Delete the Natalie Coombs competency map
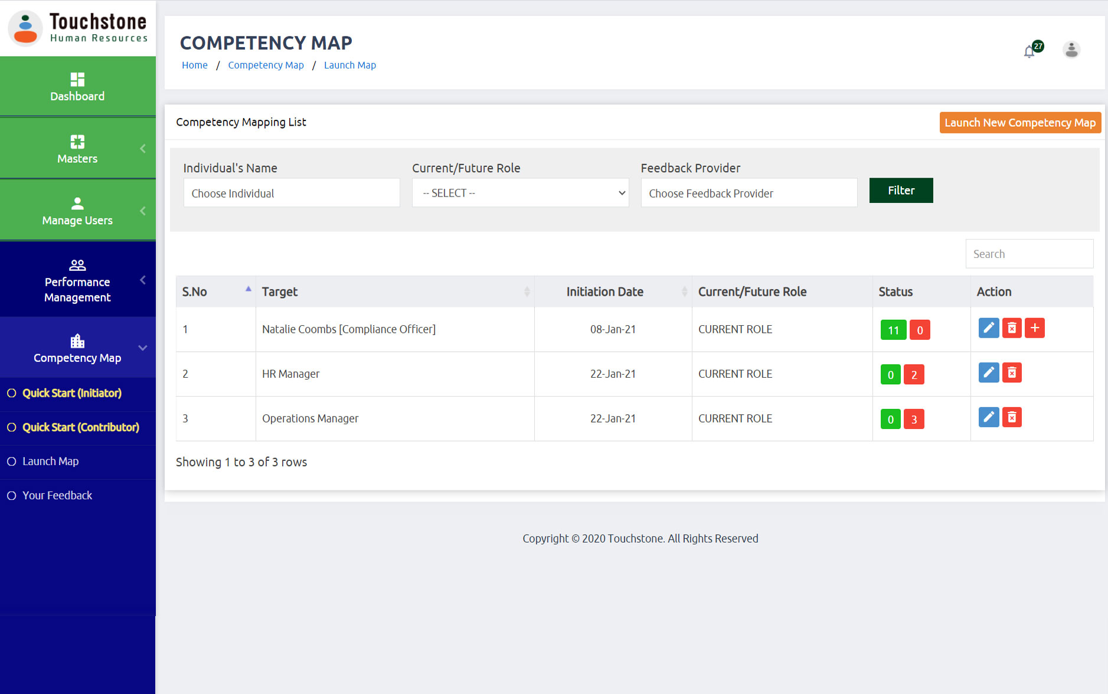 (1011, 328)
